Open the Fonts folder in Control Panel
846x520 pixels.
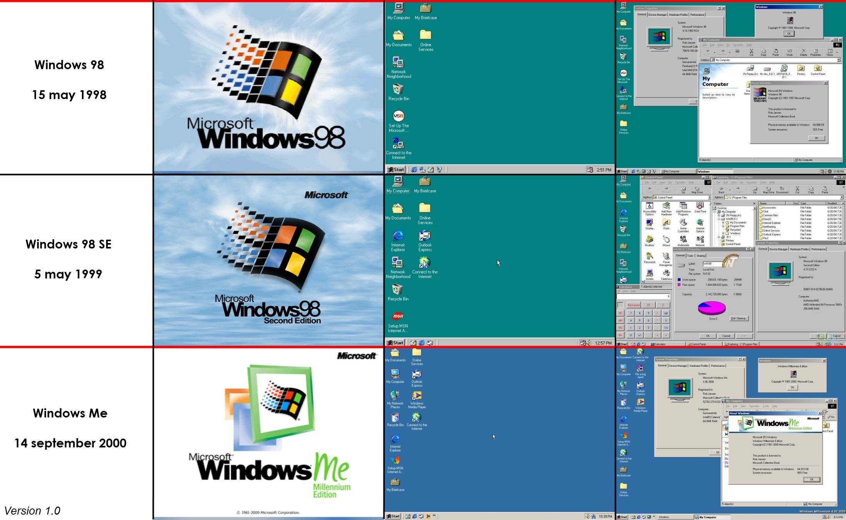point(666,224)
